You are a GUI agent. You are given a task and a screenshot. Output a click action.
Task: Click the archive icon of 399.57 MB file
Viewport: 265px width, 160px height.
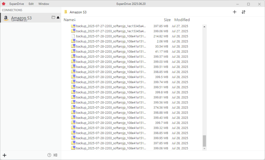[x=73, y=56]
